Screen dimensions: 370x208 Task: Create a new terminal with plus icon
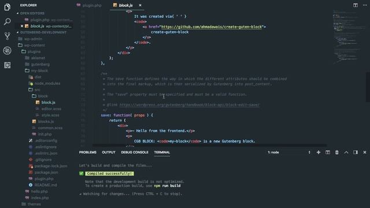click(319, 153)
